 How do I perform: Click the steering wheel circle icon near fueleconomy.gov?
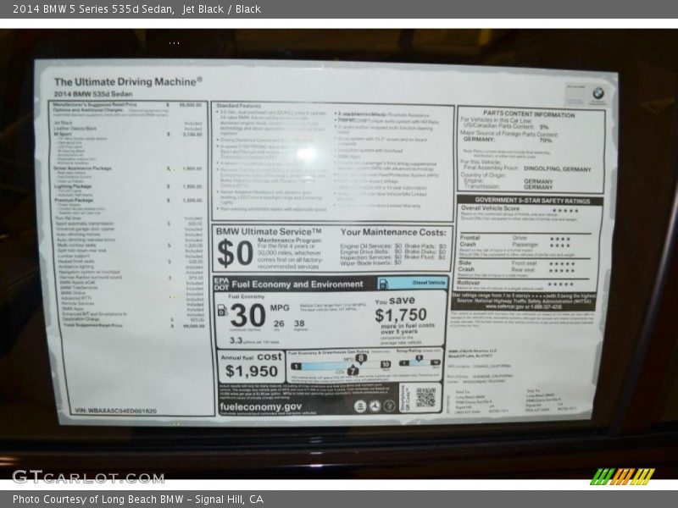[x=375, y=406]
